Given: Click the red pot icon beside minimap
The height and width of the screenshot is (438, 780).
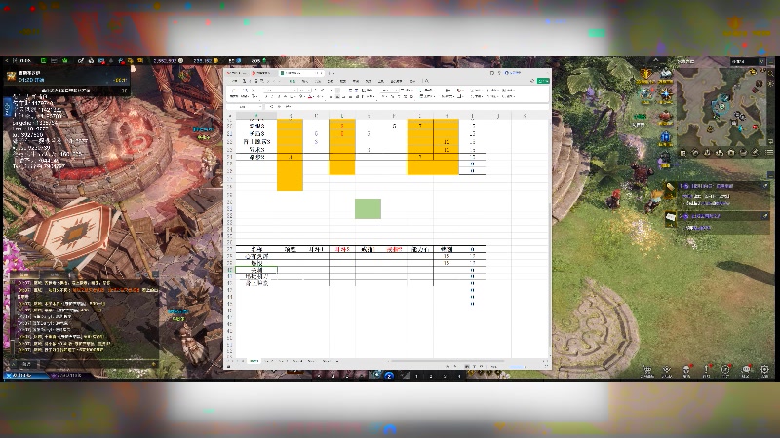Looking at the screenshot, I should coord(666,118).
